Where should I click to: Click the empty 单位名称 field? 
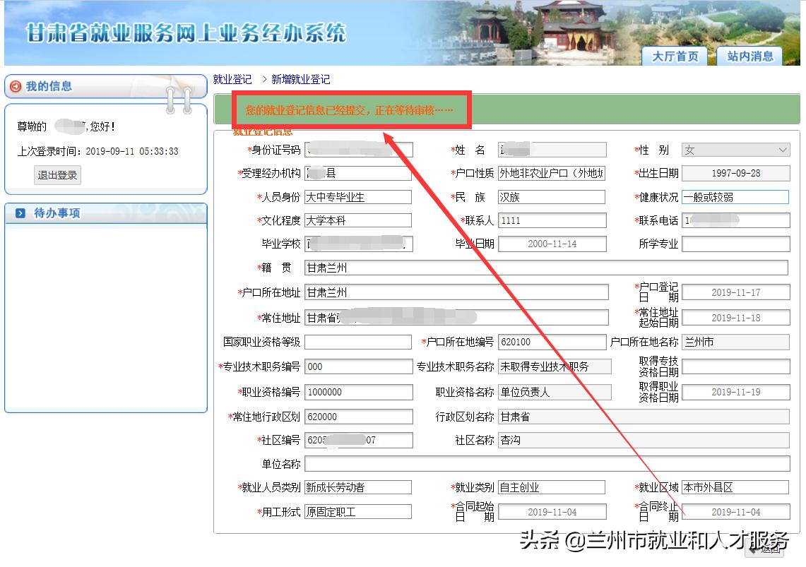547,464
